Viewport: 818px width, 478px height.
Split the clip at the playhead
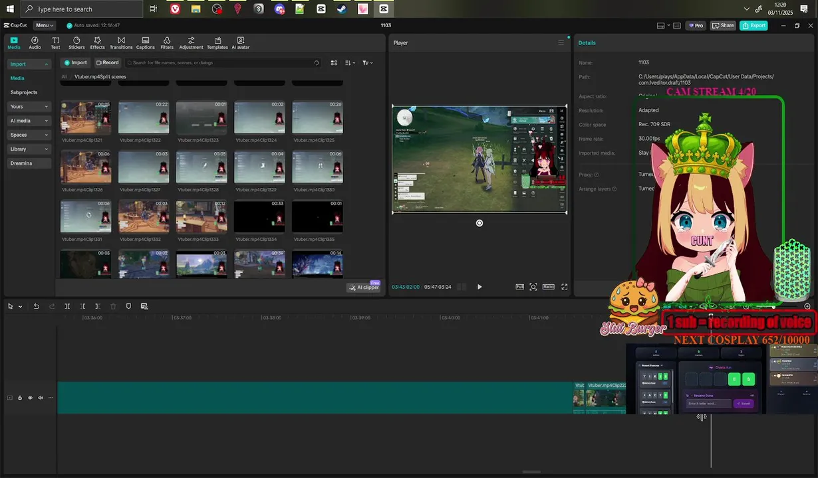[x=67, y=306]
